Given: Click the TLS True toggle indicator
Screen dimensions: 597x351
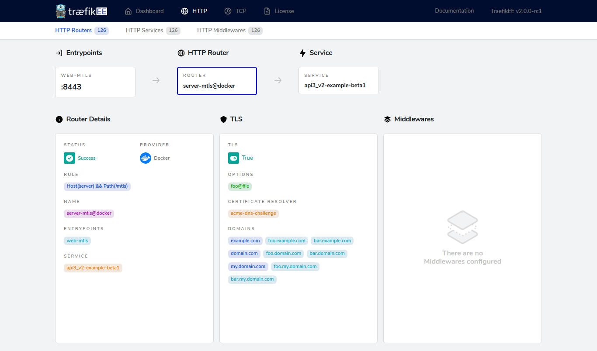Looking at the screenshot, I should pos(233,158).
